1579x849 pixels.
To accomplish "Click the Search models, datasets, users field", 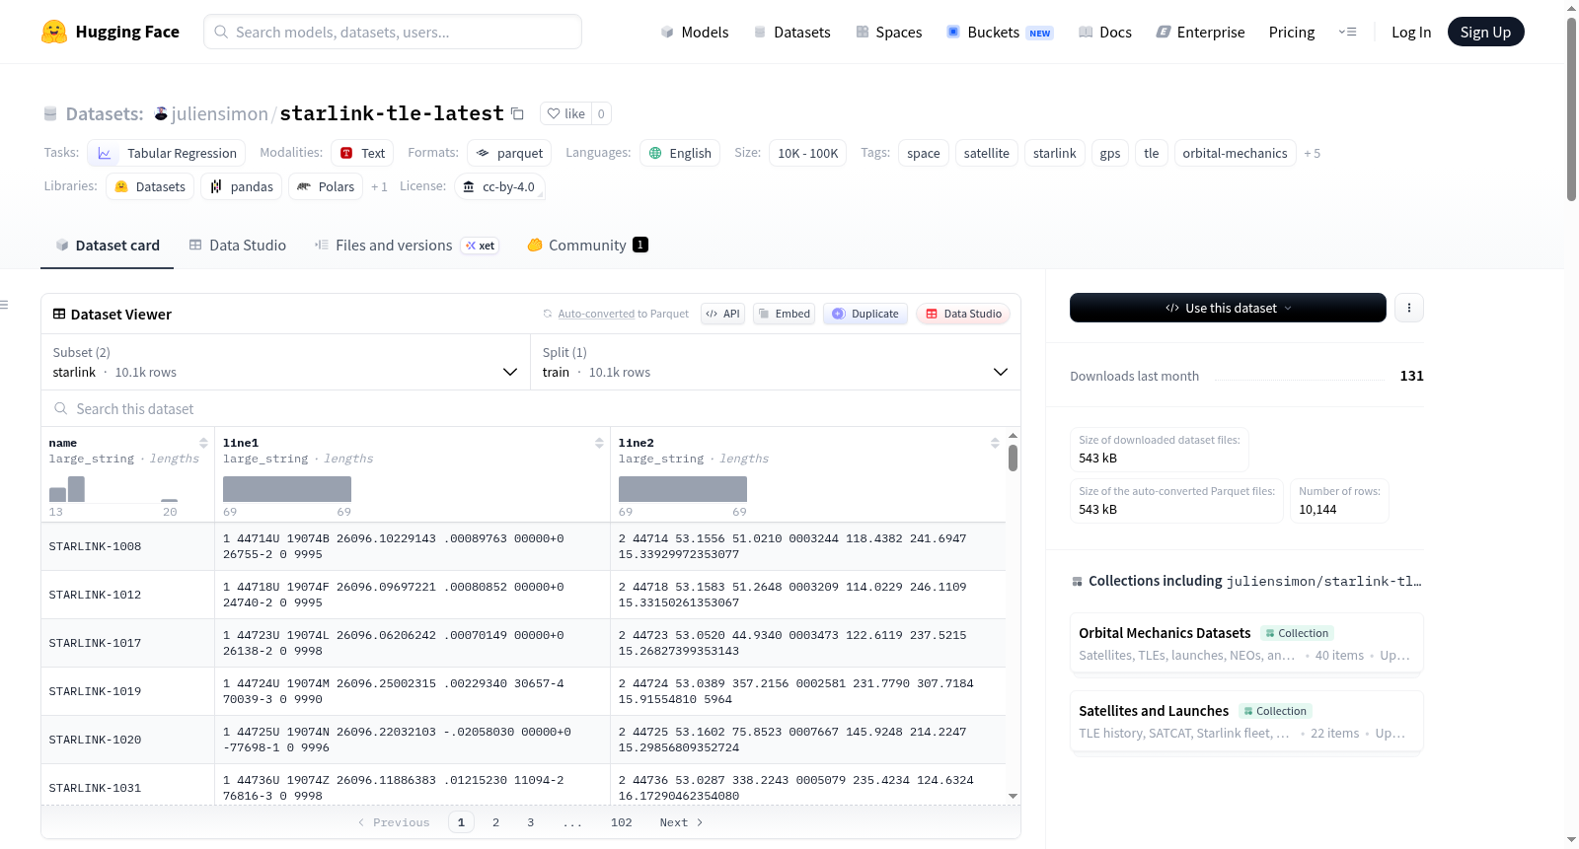I will click(393, 32).
